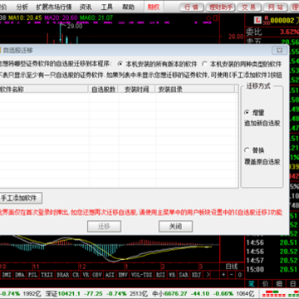299x299 pixels.
Task: Click the MA20: 20.60 label
Action: pos(61,18)
